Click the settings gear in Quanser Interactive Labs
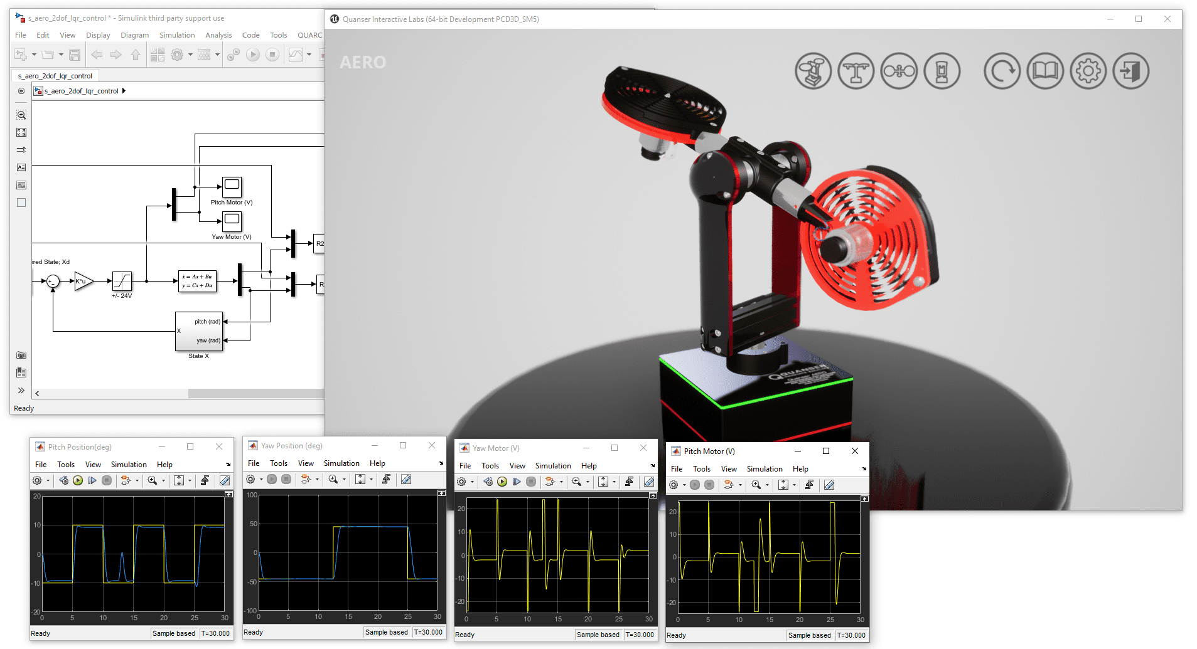1197x649 pixels. [1088, 71]
